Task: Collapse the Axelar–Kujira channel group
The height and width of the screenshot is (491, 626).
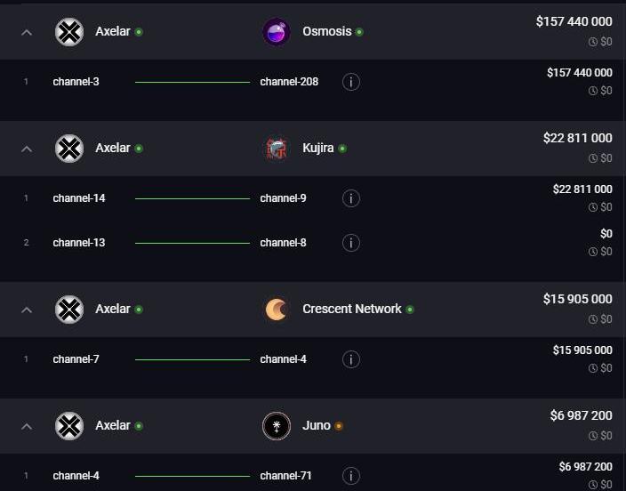Action: [27, 149]
